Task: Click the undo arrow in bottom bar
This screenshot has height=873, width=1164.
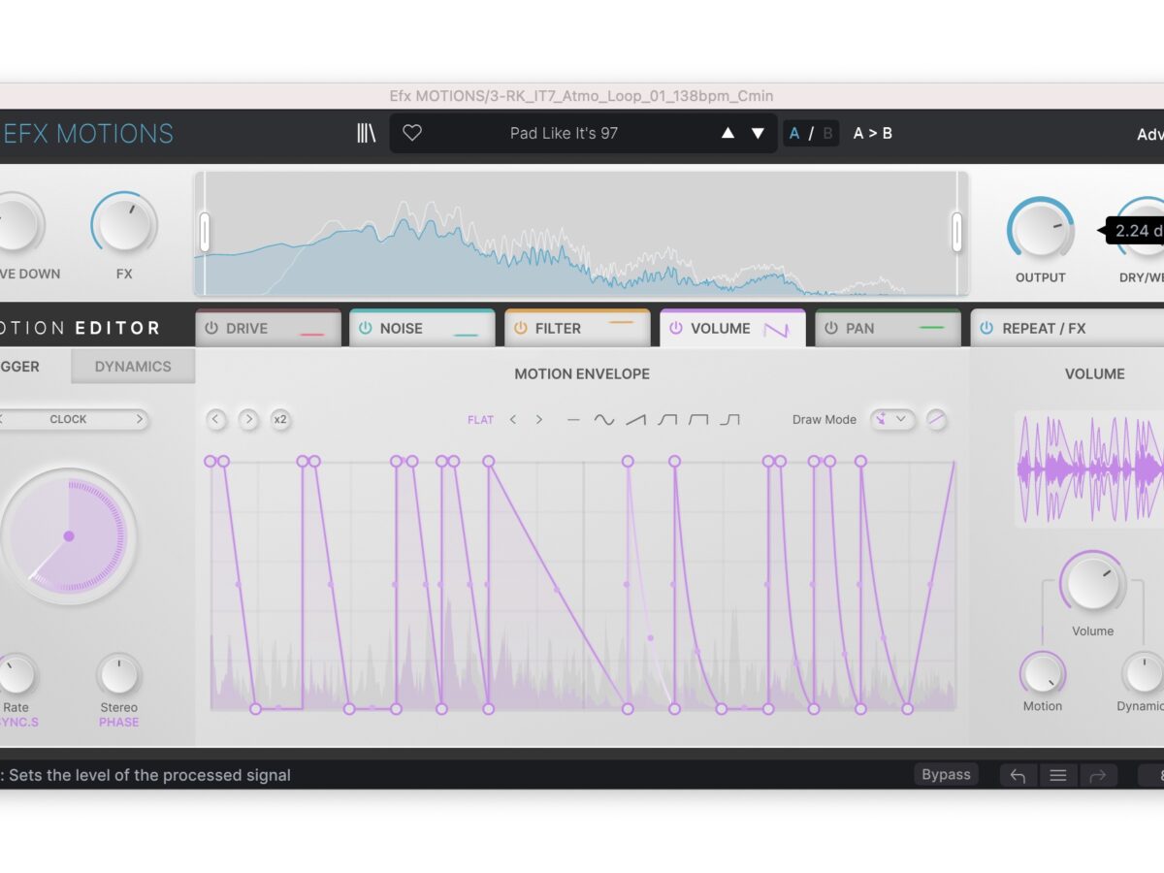Action: click(1018, 775)
